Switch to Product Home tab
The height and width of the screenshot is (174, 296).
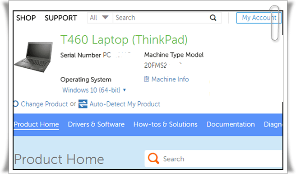[x=36, y=124]
